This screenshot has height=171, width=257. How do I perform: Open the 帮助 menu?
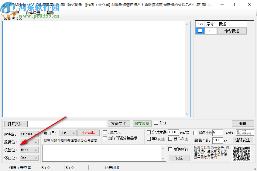pos(50,13)
